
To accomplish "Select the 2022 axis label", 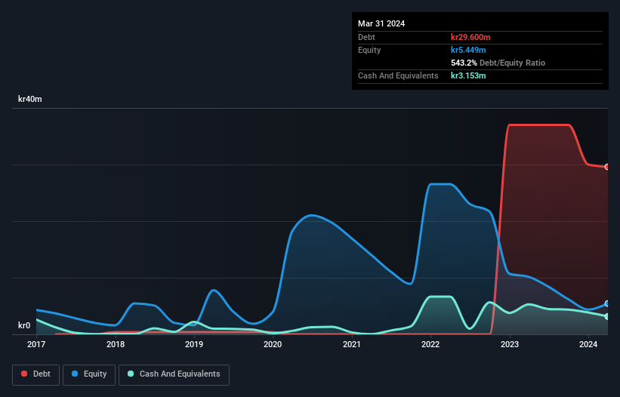I will tap(430, 344).
